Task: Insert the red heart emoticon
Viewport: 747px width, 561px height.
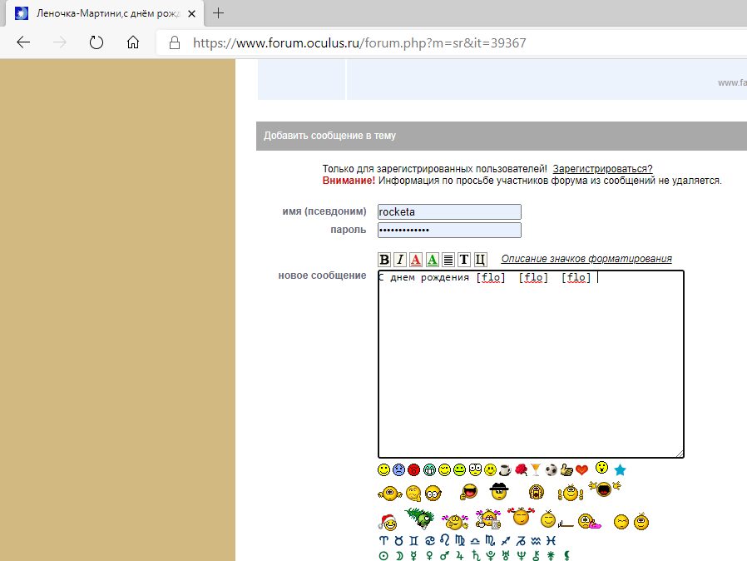Action: click(581, 469)
